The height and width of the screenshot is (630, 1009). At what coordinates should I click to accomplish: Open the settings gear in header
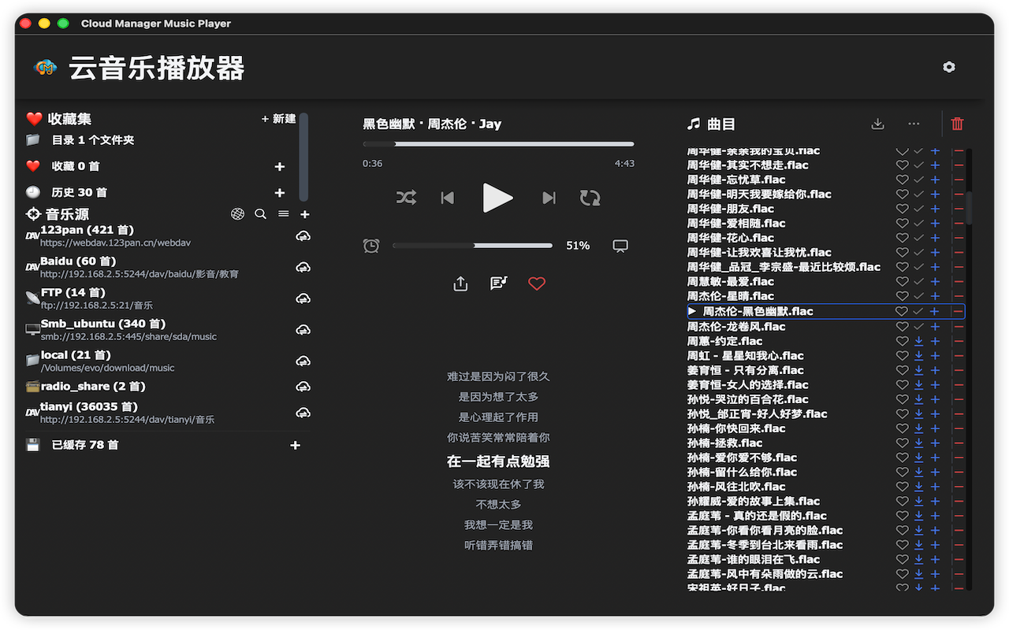tap(949, 67)
